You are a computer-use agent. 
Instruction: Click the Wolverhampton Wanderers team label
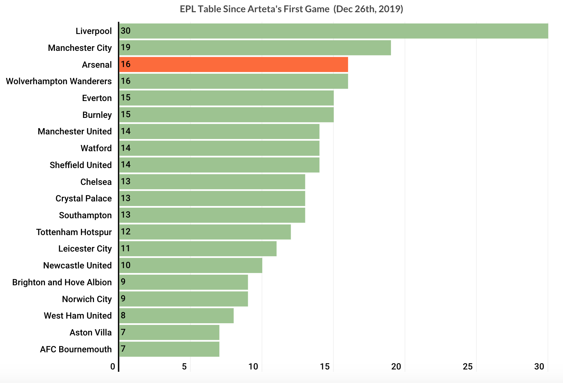click(59, 81)
